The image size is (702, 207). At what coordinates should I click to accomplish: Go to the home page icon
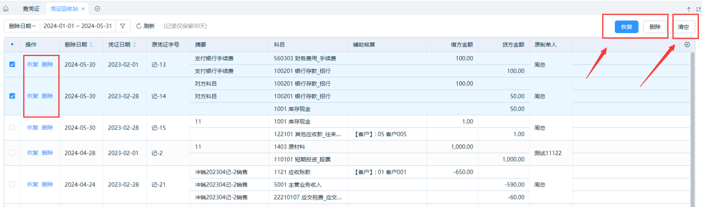coord(6,8)
